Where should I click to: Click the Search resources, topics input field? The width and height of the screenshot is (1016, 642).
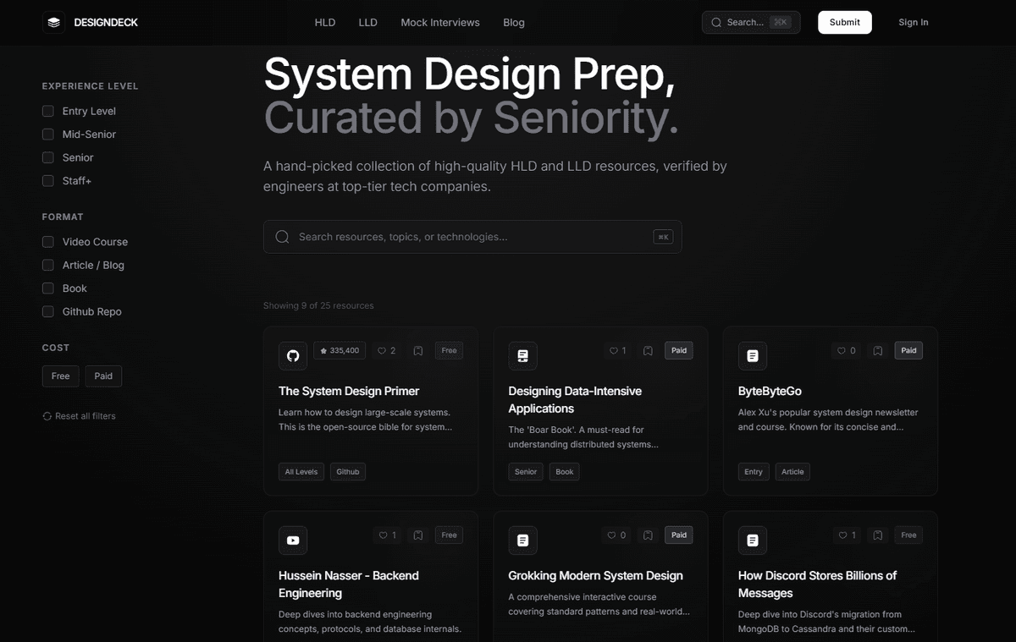[472, 237]
